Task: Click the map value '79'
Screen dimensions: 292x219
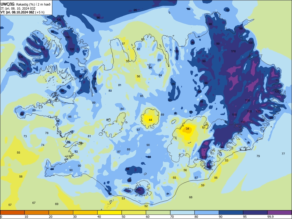Action: click(258, 156)
